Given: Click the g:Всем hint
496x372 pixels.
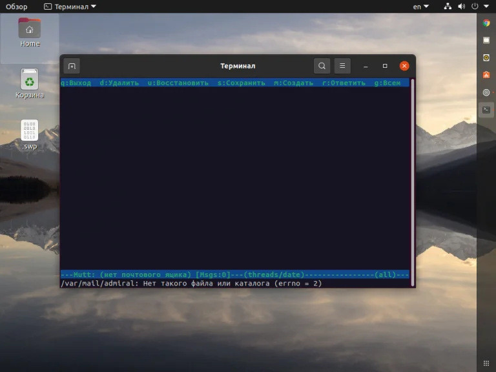Looking at the screenshot, I should click(x=387, y=83).
